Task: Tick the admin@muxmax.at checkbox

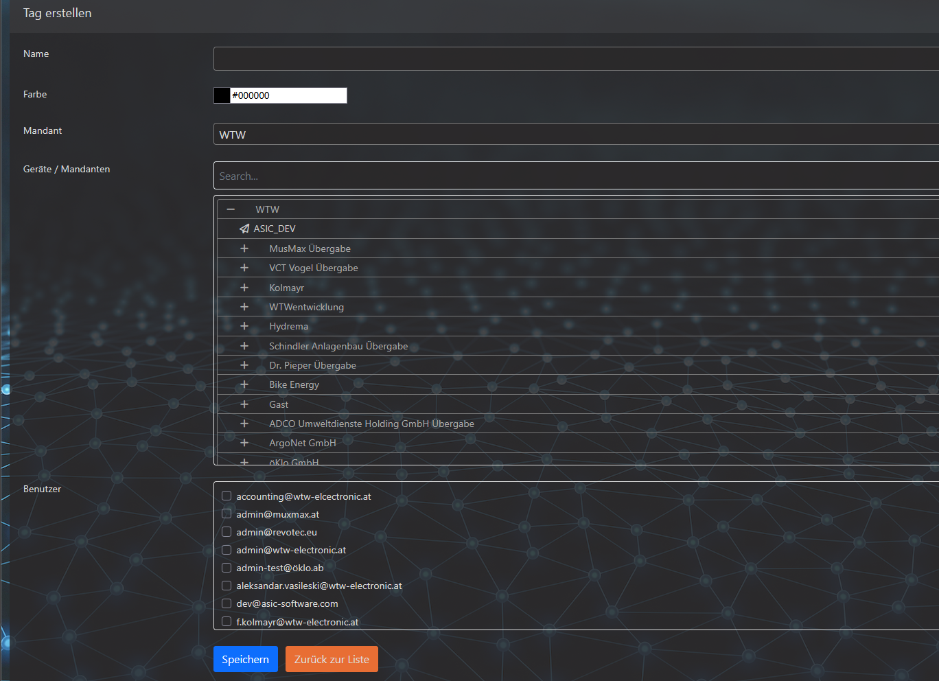Action: 227,513
